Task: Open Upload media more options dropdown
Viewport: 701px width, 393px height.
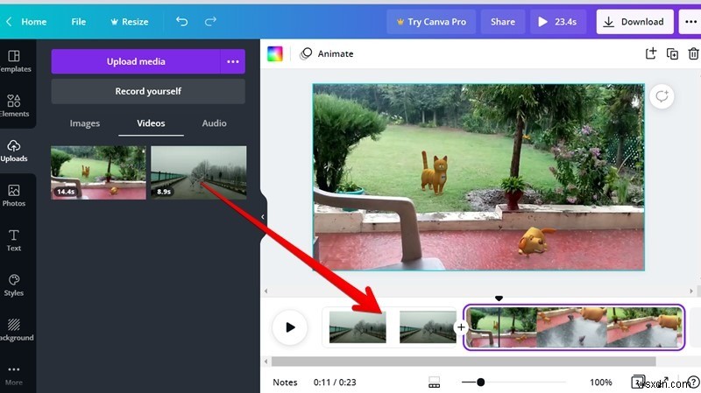Action: pos(233,61)
